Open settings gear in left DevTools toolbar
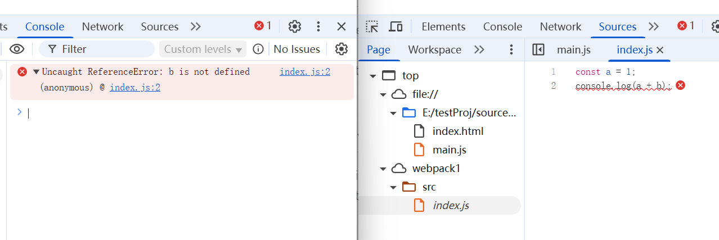 coord(295,26)
